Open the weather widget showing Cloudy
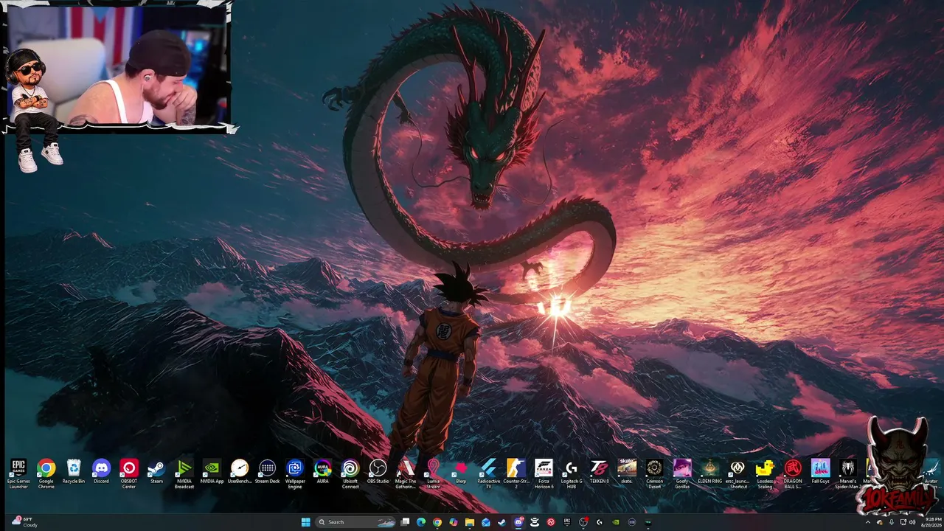Viewport: 944px width, 531px height. 25,522
